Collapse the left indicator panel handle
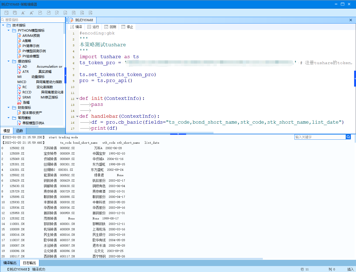Screen dimensions: 356x272 65,75
